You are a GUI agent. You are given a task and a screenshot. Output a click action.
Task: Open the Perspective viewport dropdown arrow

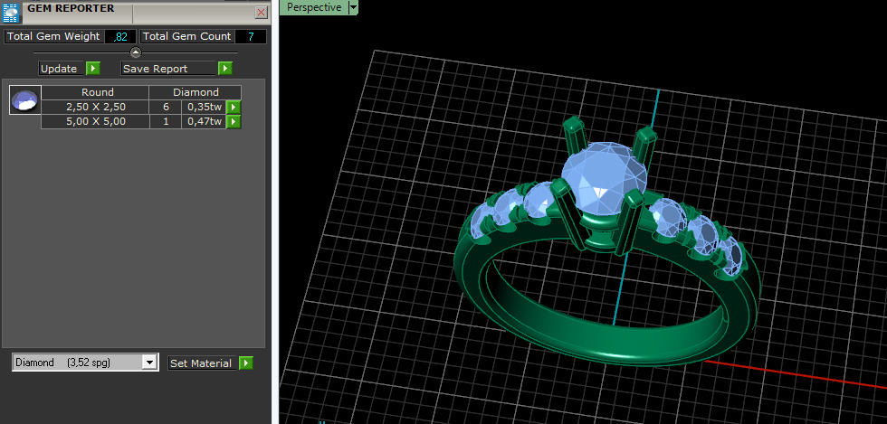coord(353,7)
